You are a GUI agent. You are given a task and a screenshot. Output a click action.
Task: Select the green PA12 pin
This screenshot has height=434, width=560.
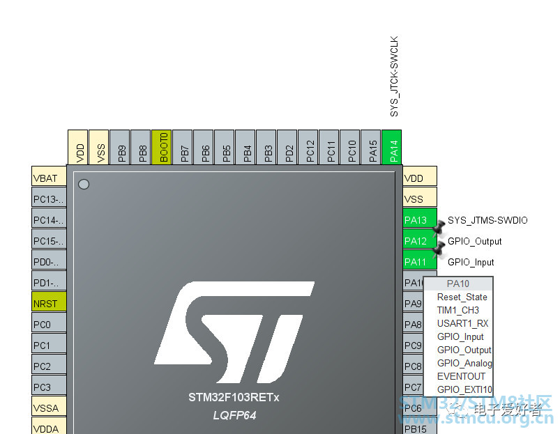(420, 239)
